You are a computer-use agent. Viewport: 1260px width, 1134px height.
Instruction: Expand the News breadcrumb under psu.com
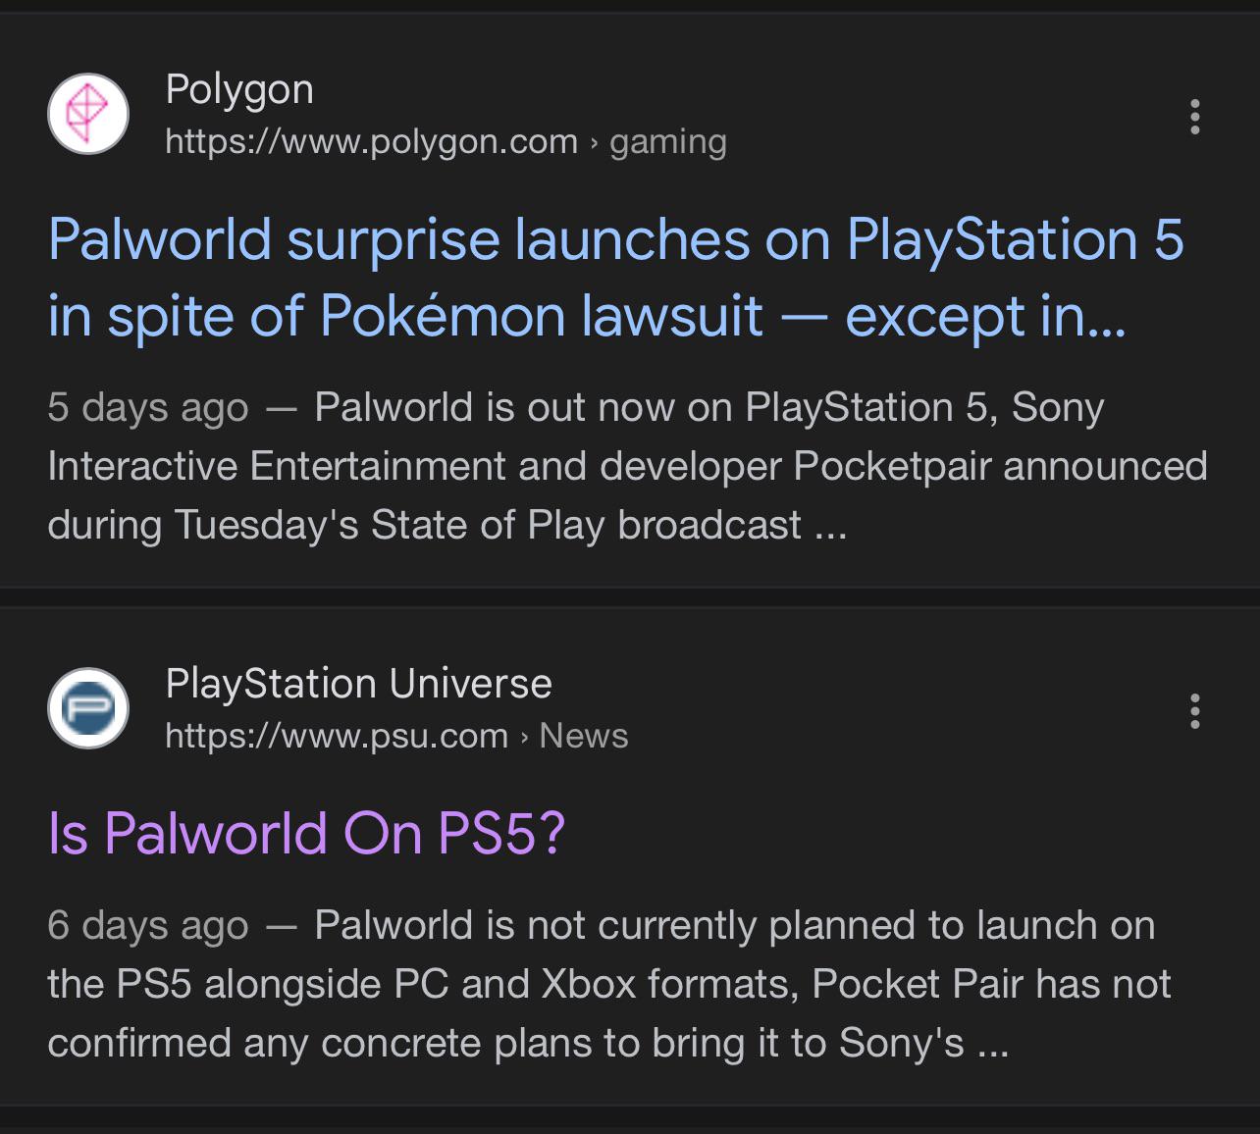click(x=584, y=735)
